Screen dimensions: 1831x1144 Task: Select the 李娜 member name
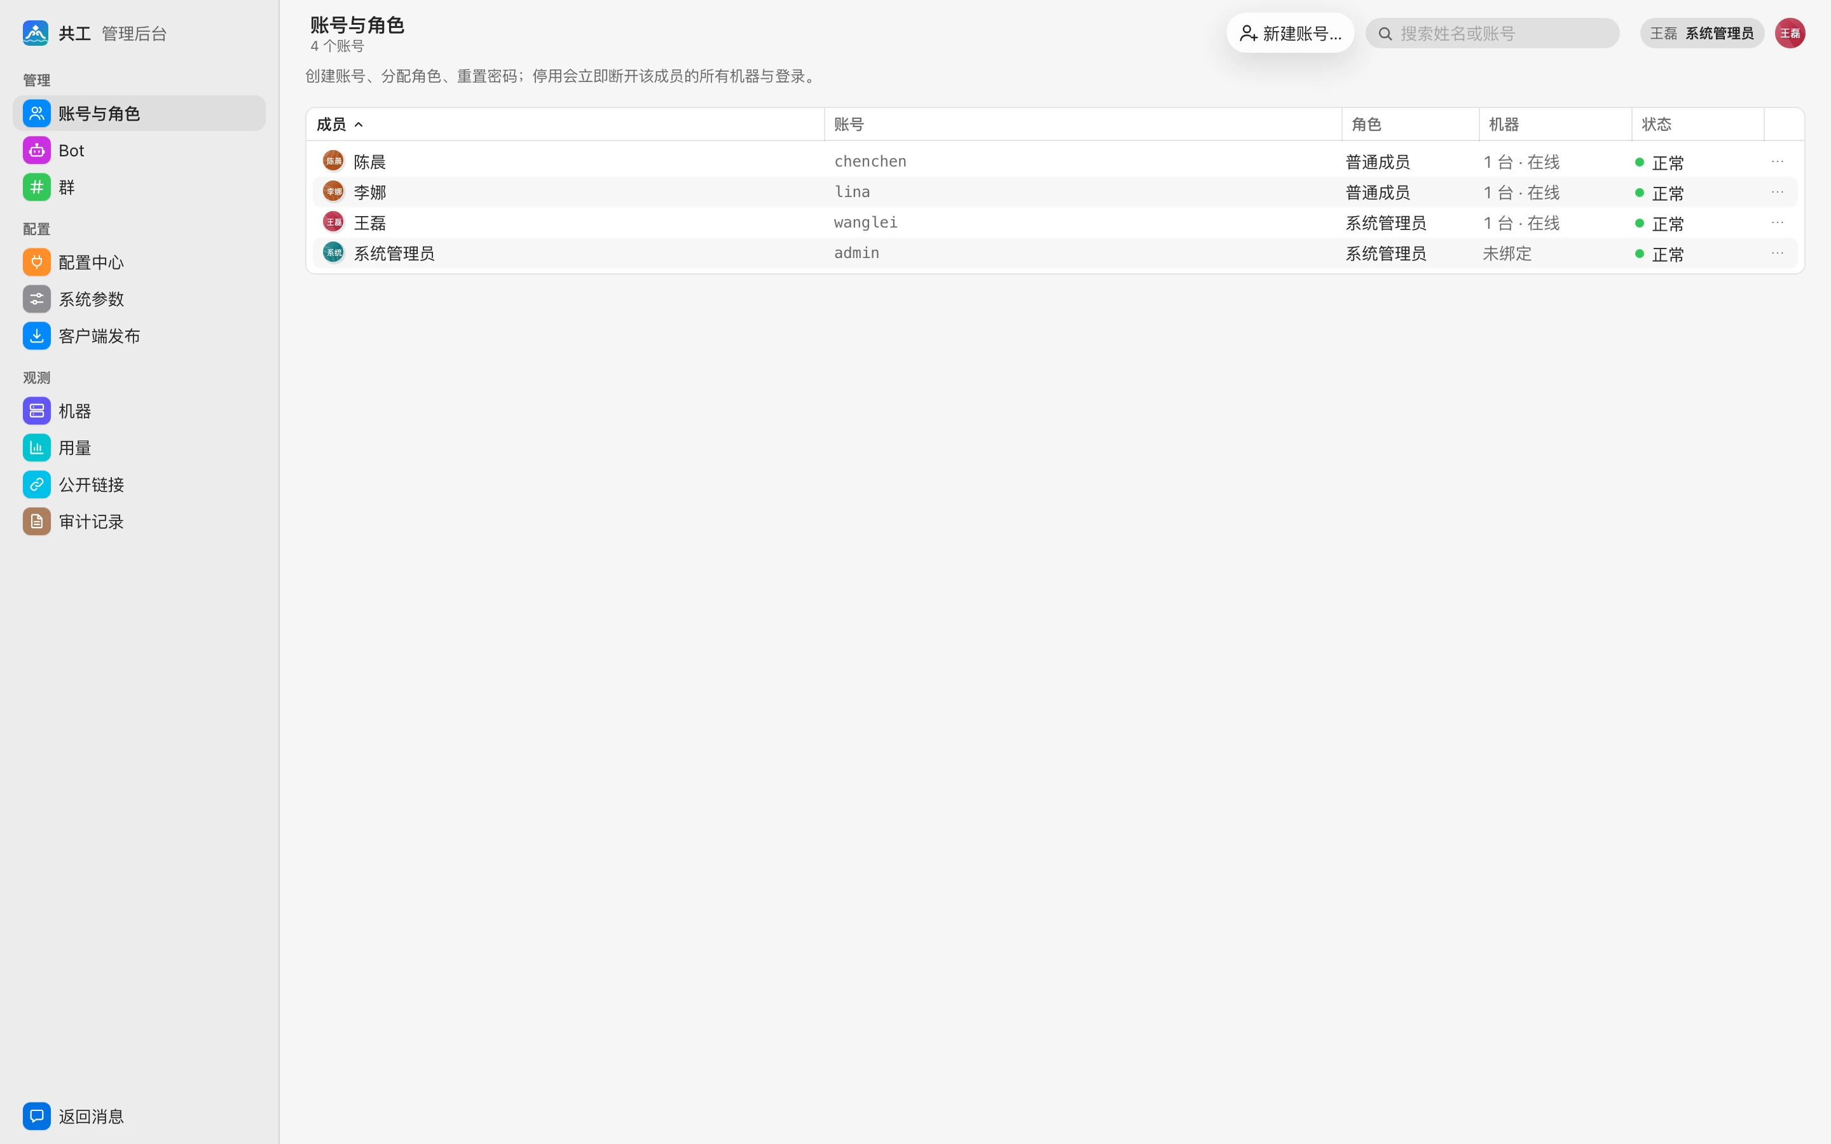[x=370, y=192]
